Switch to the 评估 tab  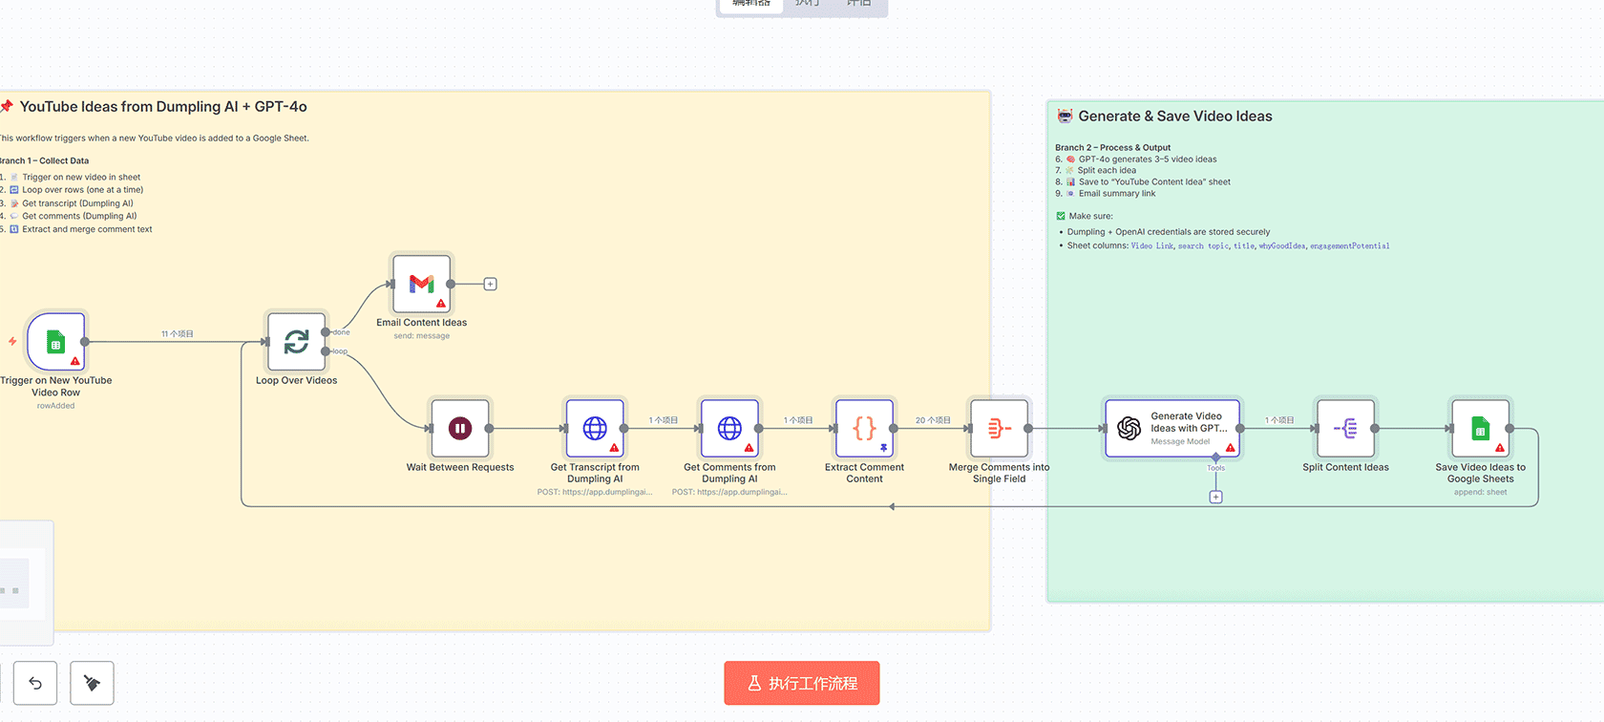858,4
